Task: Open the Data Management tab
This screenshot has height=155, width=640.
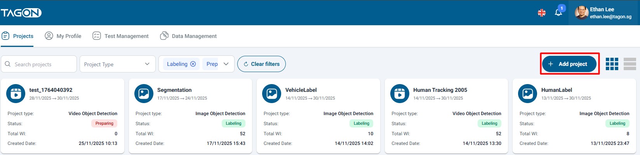Action: tap(188, 36)
